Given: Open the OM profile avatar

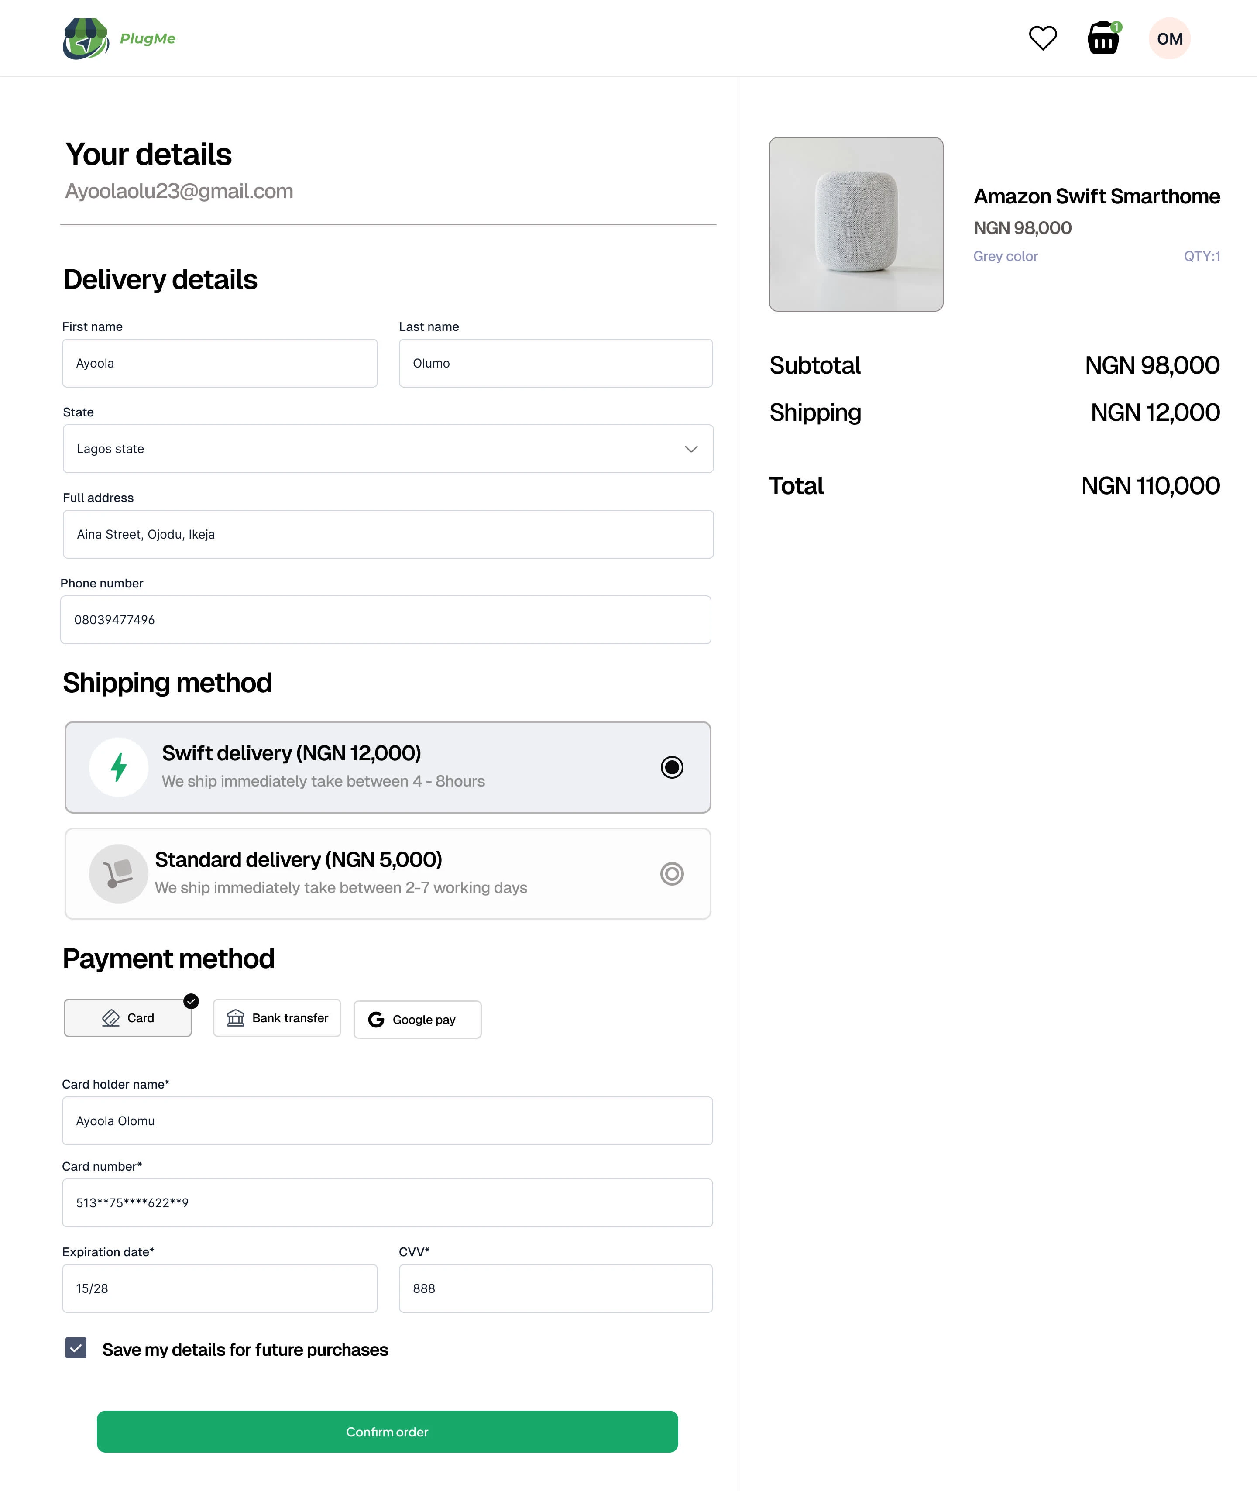Looking at the screenshot, I should tap(1169, 38).
